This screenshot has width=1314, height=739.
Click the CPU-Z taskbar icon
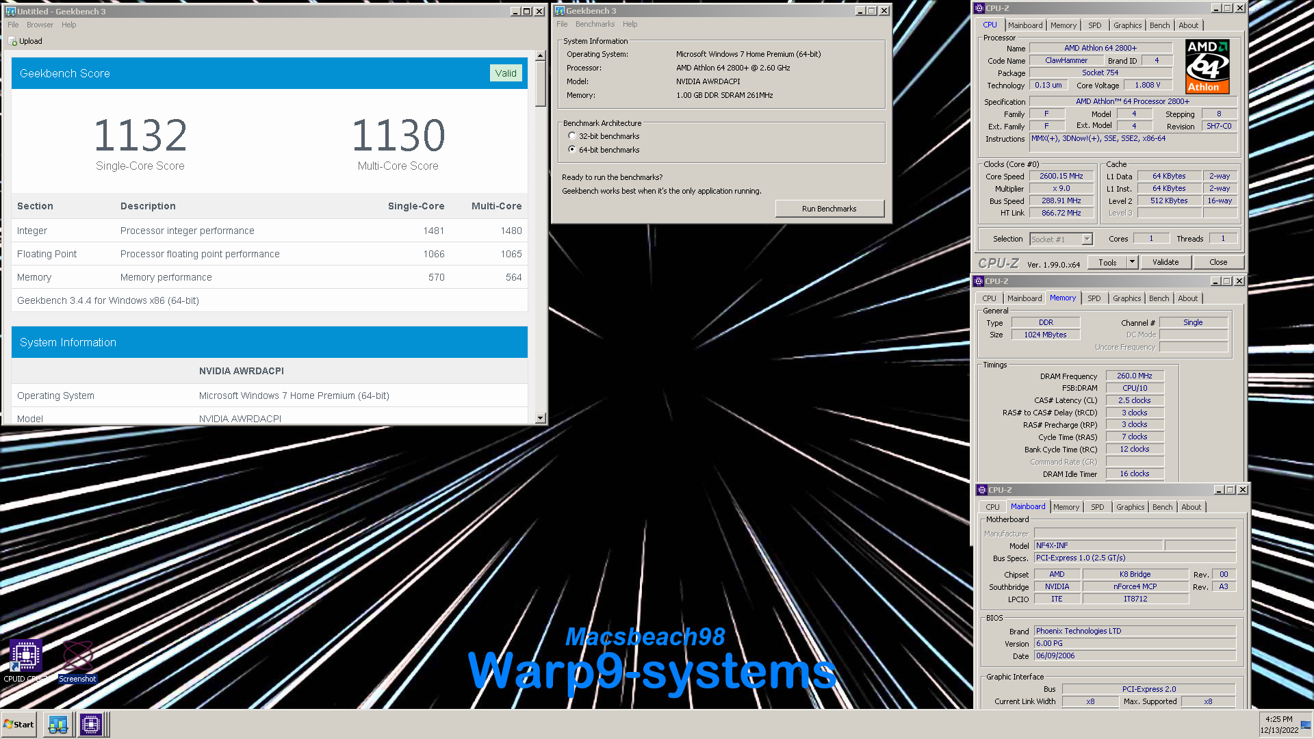[91, 724]
